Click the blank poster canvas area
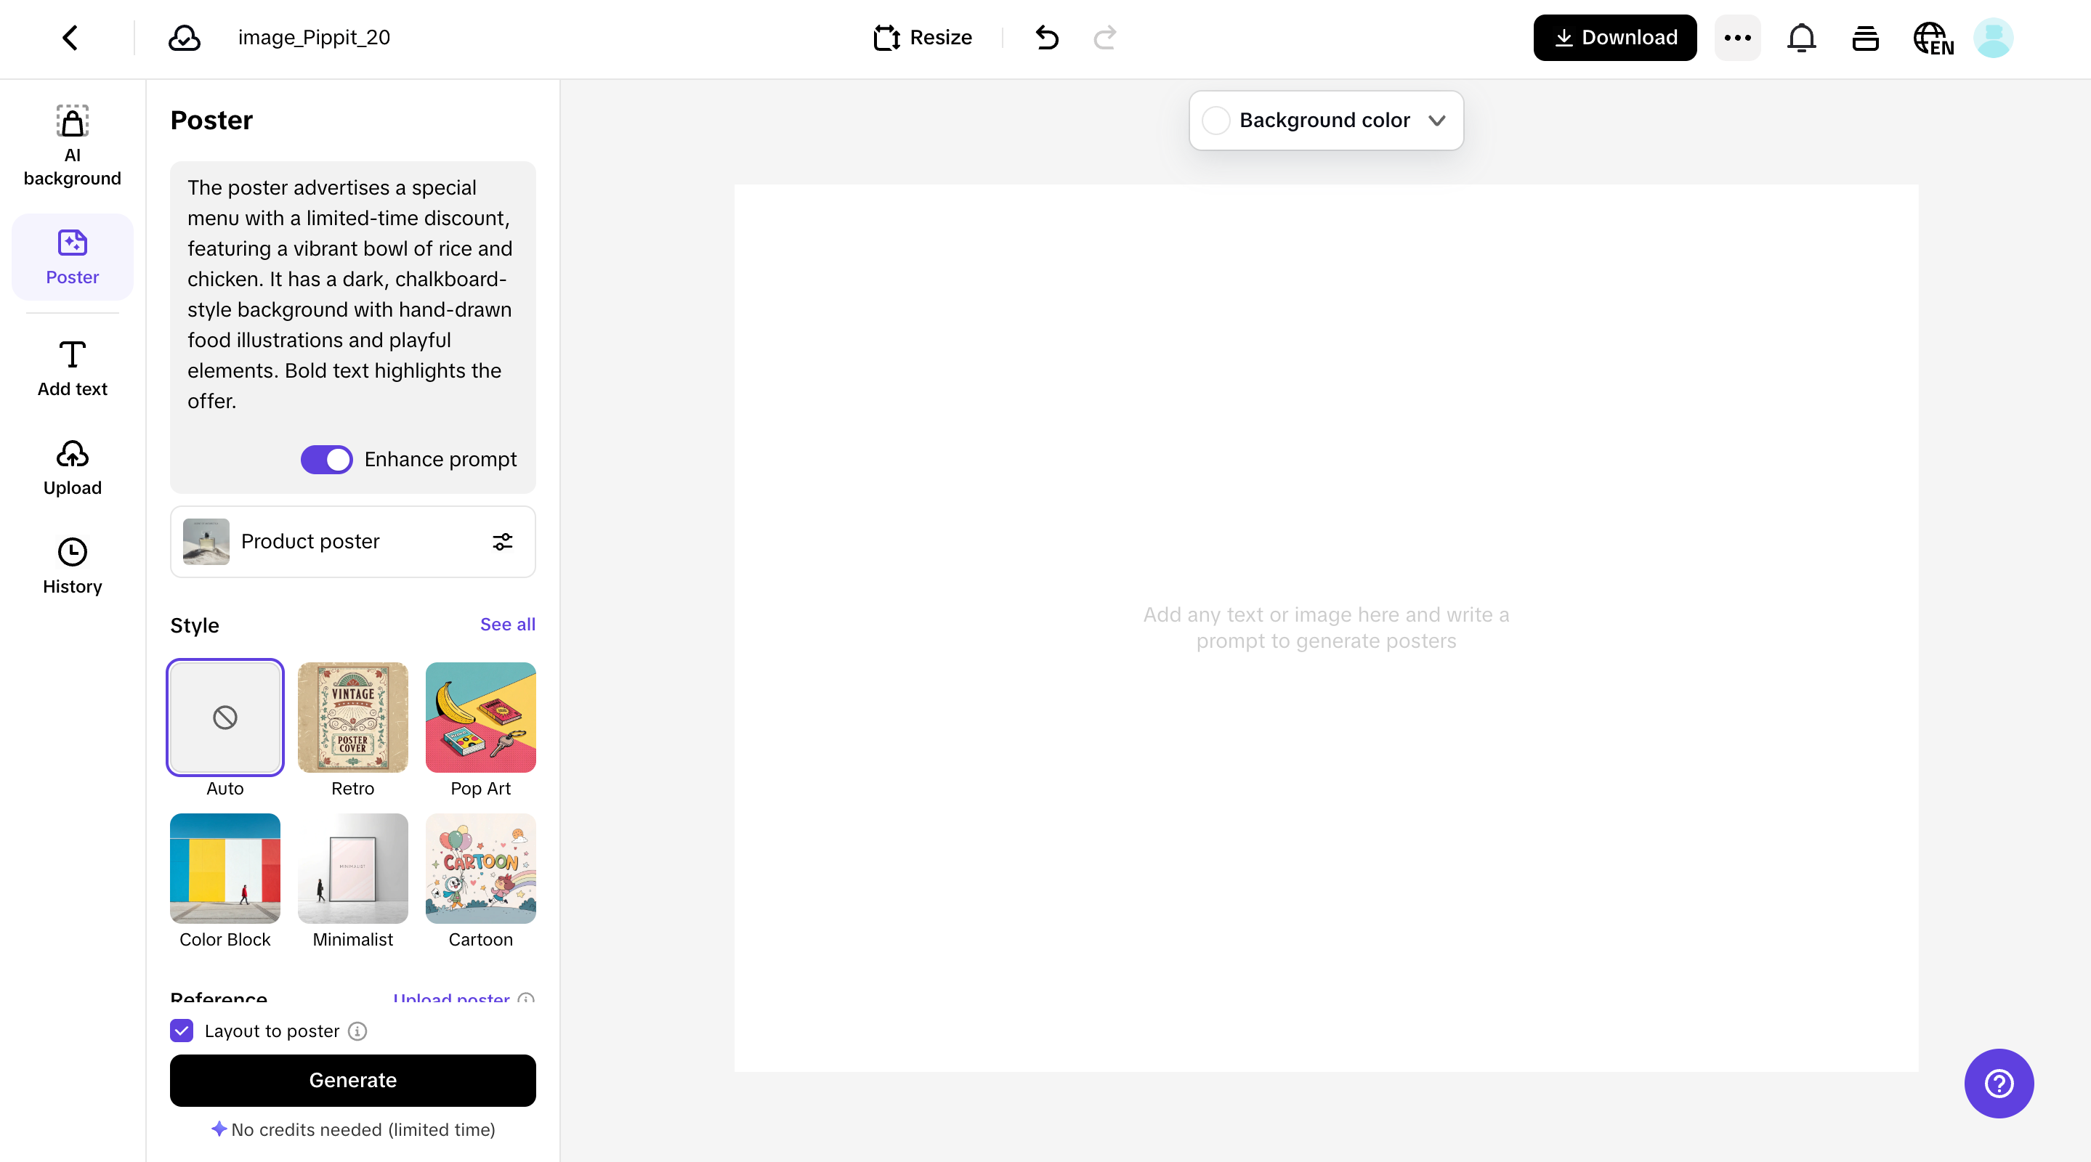 [x=1327, y=627]
